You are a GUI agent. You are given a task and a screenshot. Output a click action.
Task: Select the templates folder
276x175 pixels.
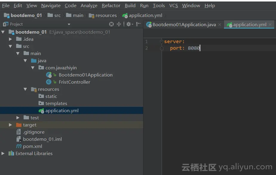[x=56, y=104]
